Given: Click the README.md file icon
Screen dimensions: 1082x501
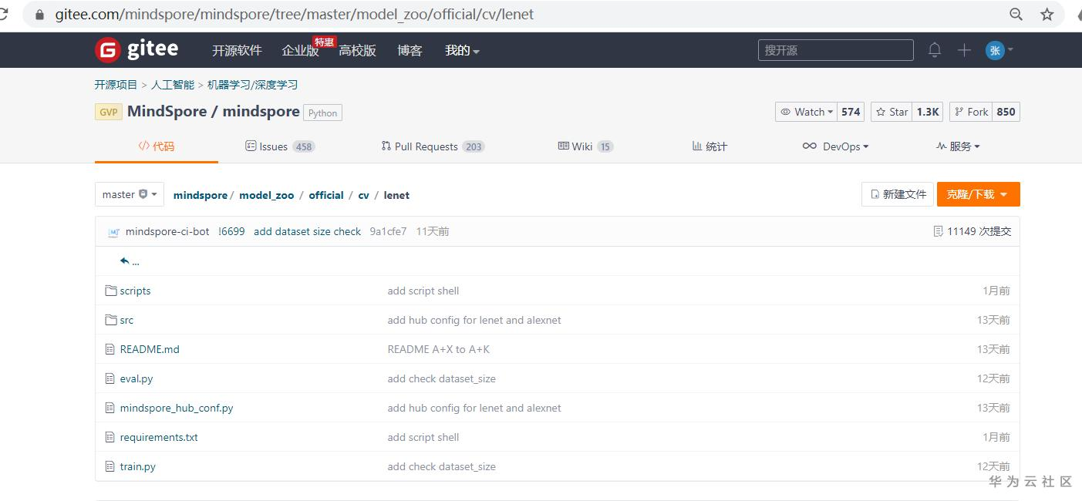Looking at the screenshot, I should click(110, 349).
